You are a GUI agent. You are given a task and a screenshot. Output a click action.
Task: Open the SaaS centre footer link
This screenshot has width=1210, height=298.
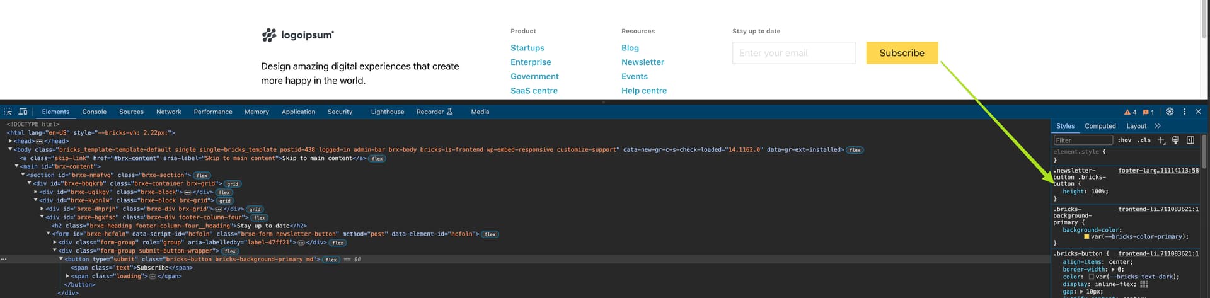click(x=534, y=91)
